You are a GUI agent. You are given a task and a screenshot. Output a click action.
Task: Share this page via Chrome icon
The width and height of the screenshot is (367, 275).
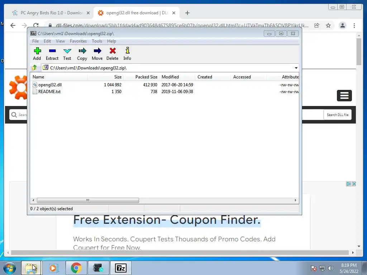317,25
